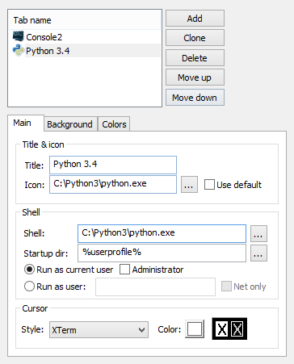
Task: Toggle the Net only checkbox
Action: point(226,287)
